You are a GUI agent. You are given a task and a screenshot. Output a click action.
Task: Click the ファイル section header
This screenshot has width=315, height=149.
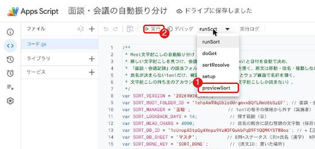(36, 29)
